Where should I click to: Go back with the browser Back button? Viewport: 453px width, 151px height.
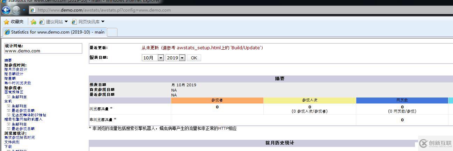(6, 10)
